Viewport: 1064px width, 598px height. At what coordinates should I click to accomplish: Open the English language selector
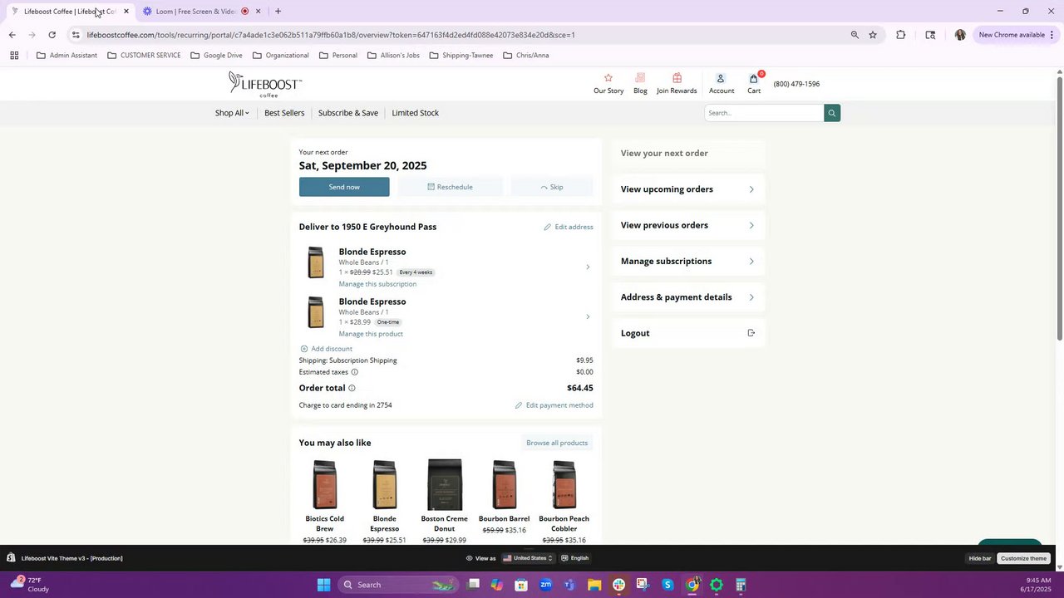[575, 558]
